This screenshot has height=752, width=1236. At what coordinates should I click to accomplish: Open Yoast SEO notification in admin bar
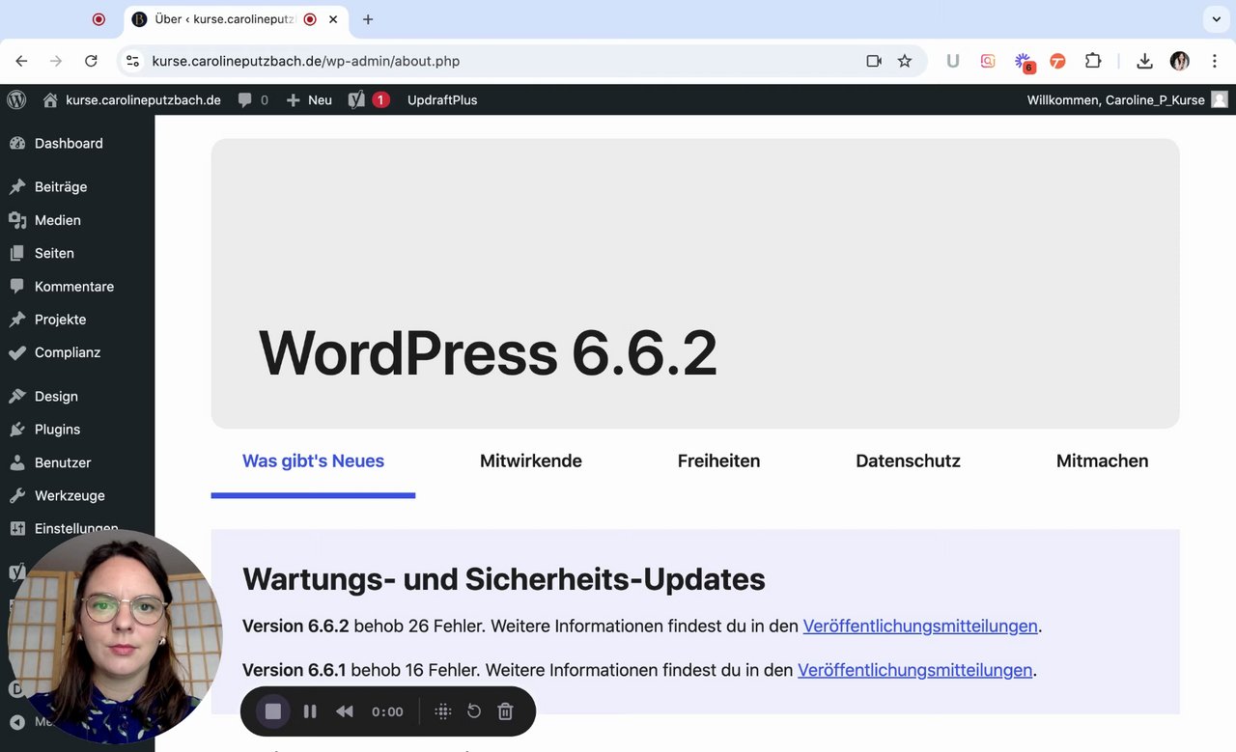[369, 99]
